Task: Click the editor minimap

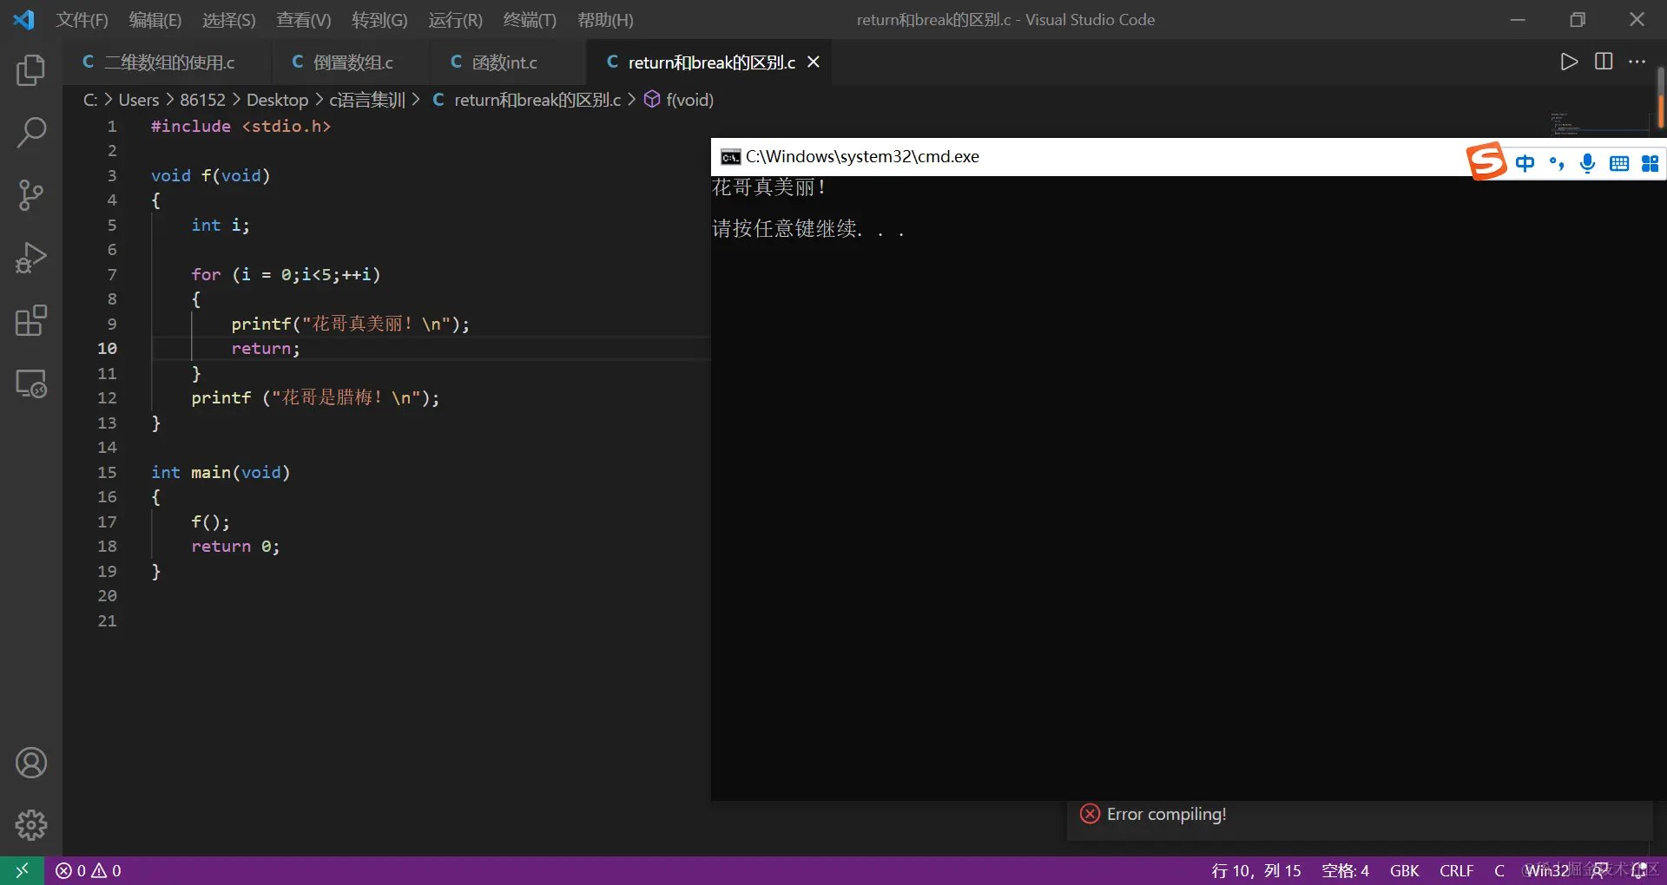Action: [x=1599, y=123]
